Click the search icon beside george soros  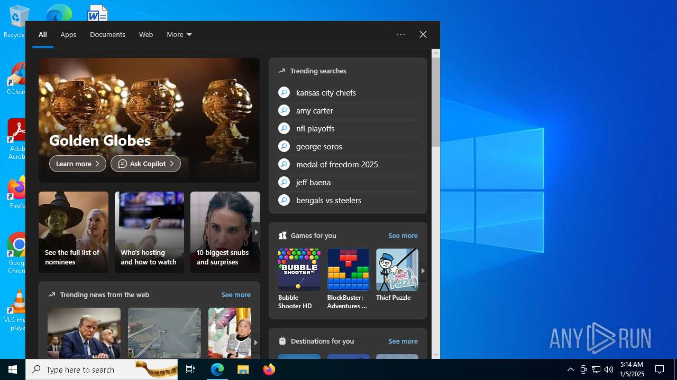284,146
